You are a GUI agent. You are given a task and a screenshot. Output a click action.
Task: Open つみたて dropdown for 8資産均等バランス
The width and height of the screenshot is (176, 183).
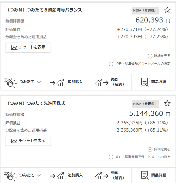pos(39,82)
